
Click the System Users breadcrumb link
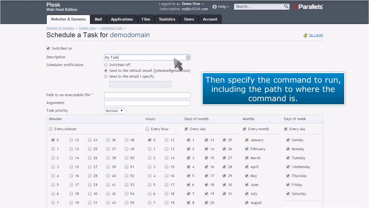[x=87, y=28]
